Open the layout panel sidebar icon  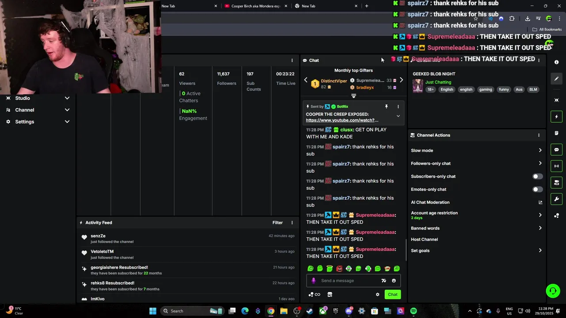556,182
